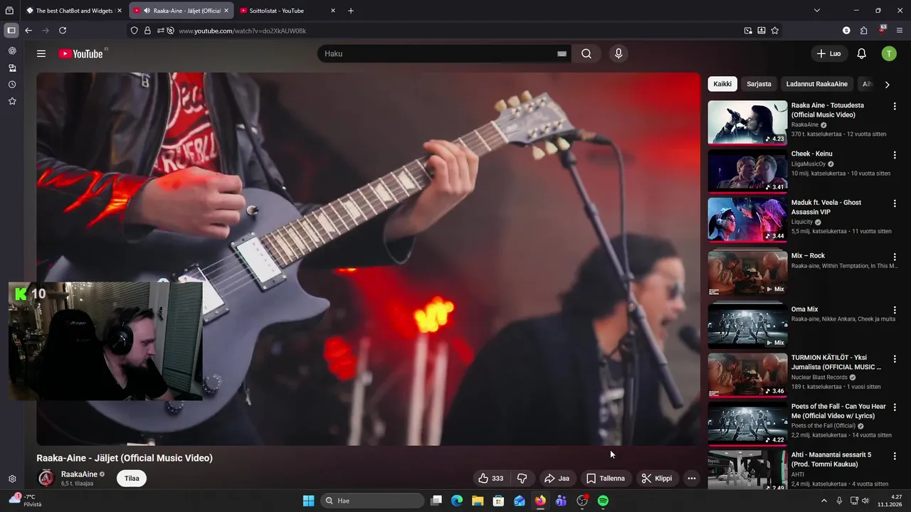Show next filter chips arrow
The image size is (911, 512).
click(x=887, y=84)
